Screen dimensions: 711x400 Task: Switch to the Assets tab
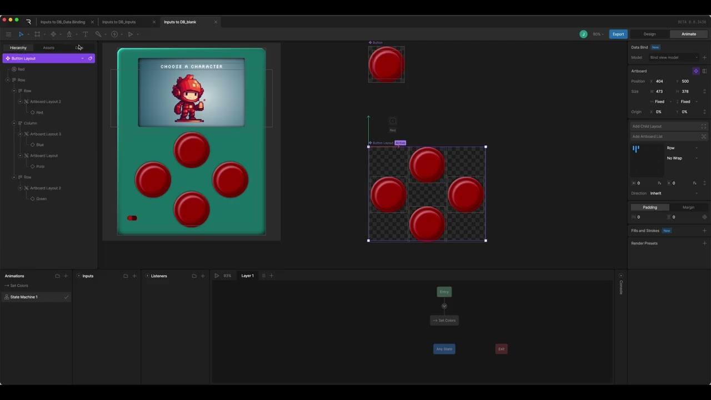(x=49, y=48)
